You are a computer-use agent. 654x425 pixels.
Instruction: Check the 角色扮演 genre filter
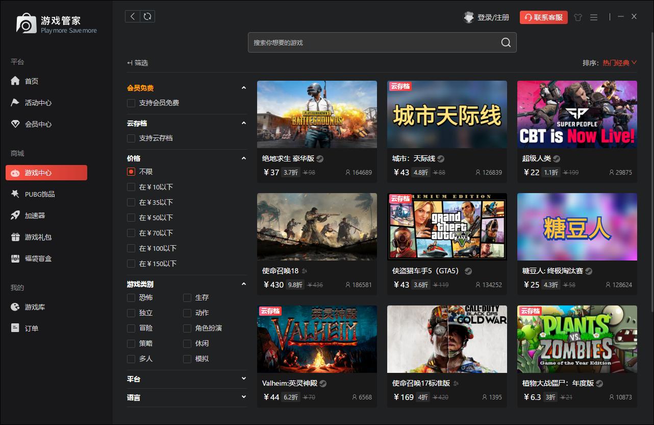[187, 328]
